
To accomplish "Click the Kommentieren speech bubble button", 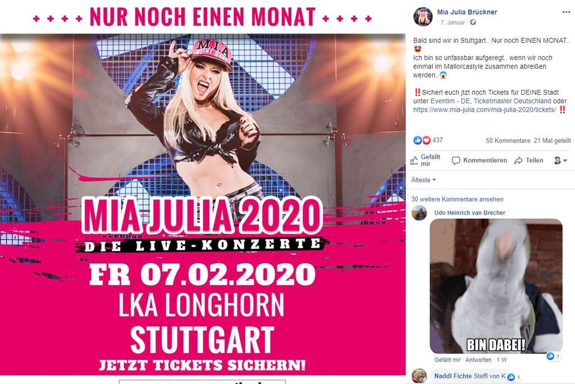I will (x=480, y=160).
